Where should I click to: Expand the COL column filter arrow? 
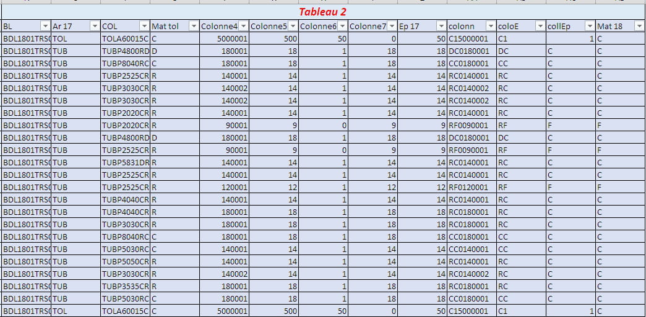[144, 26]
